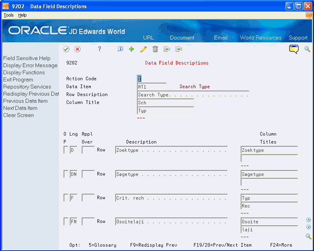Focus the Data Item field AT1
Image resolution: width=314 pixels, height=251 pixels.
click(x=151, y=87)
